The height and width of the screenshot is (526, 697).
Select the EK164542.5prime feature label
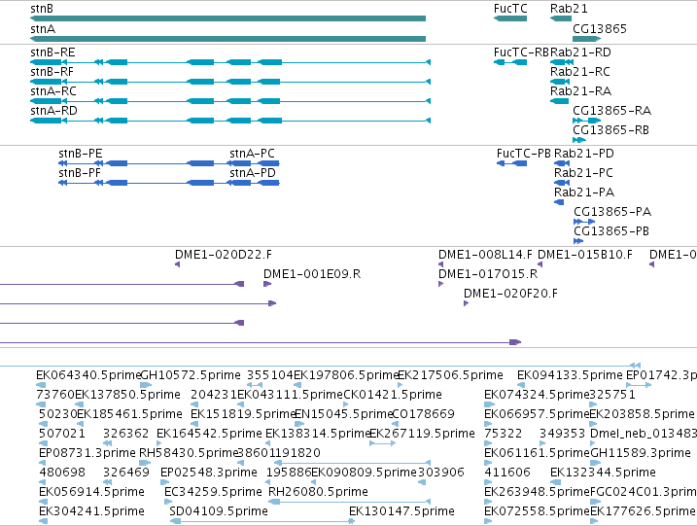tap(209, 434)
